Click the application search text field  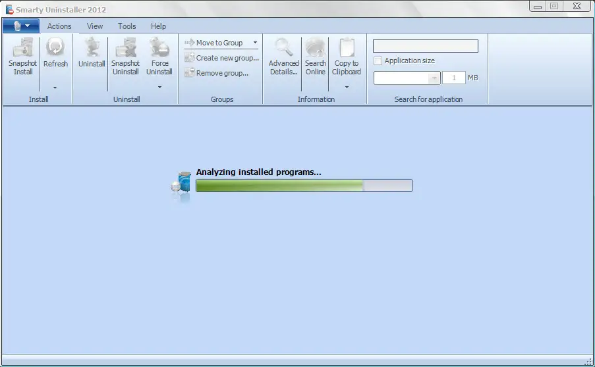pos(426,46)
